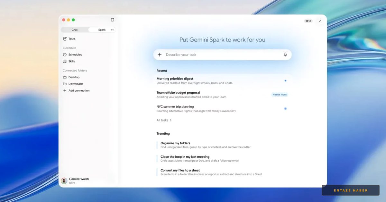Click the Schedules clock icon
Screen dimensions: 386x202
click(x=65, y=55)
